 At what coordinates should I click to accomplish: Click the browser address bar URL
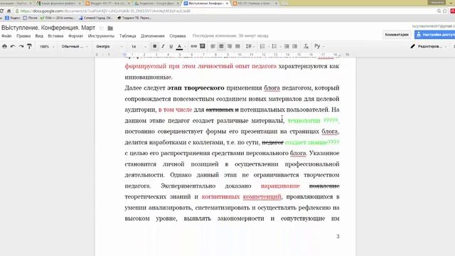point(105,11)
